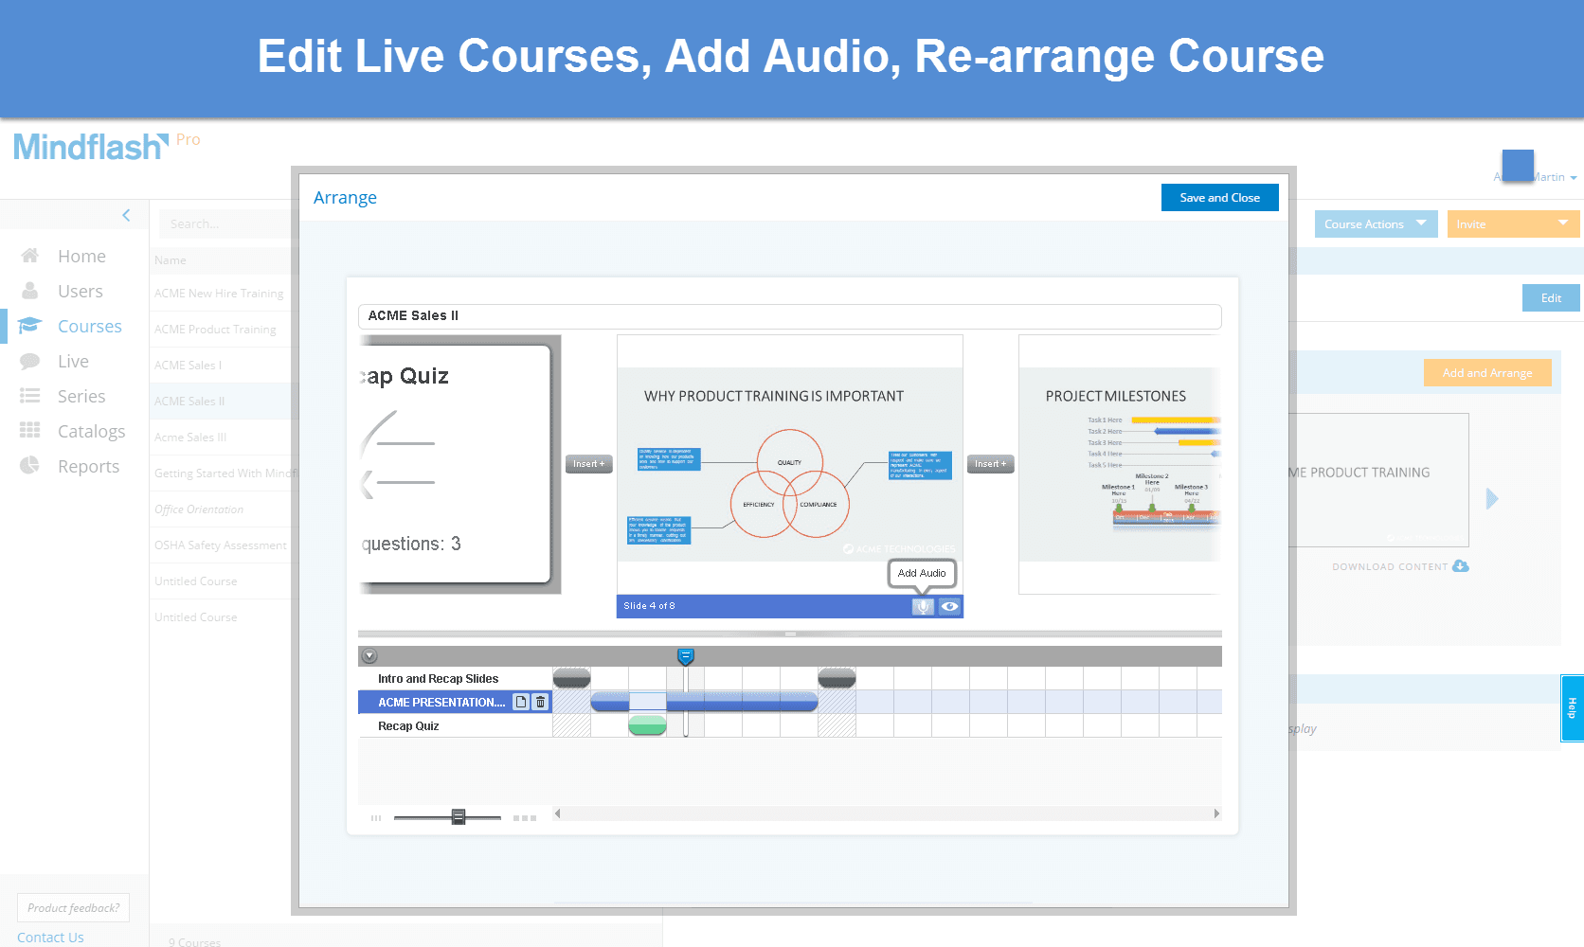Image resolution: width=1584 pixels, height=947 pixels.
Task: Click the page icon on ACME PRESENTATION row
Action: pyautogui.click(x=521, y=702)
